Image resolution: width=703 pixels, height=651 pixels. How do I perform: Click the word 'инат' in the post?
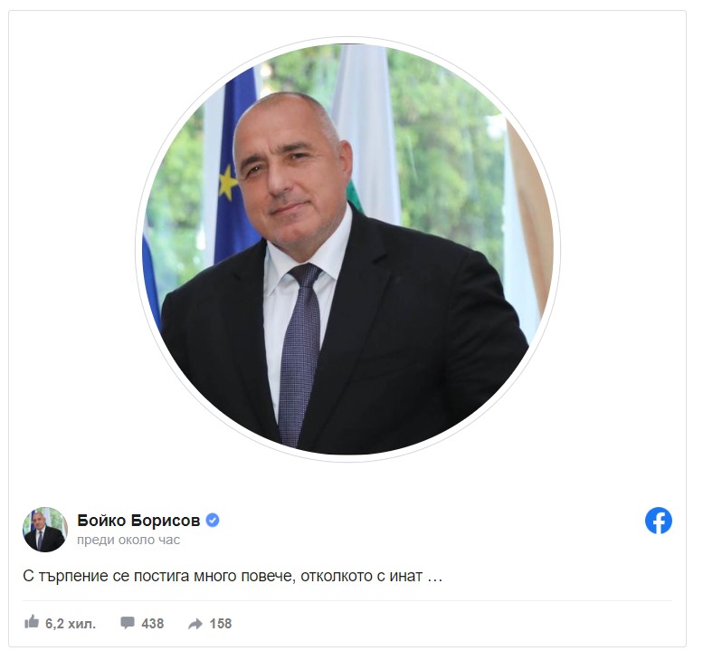(405, 576)
